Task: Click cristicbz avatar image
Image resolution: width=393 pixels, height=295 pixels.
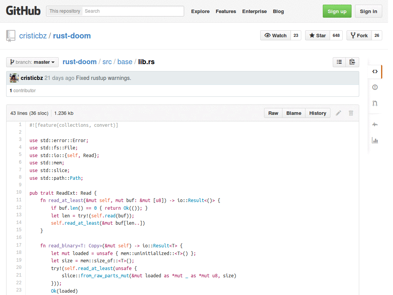Action: 14,78
